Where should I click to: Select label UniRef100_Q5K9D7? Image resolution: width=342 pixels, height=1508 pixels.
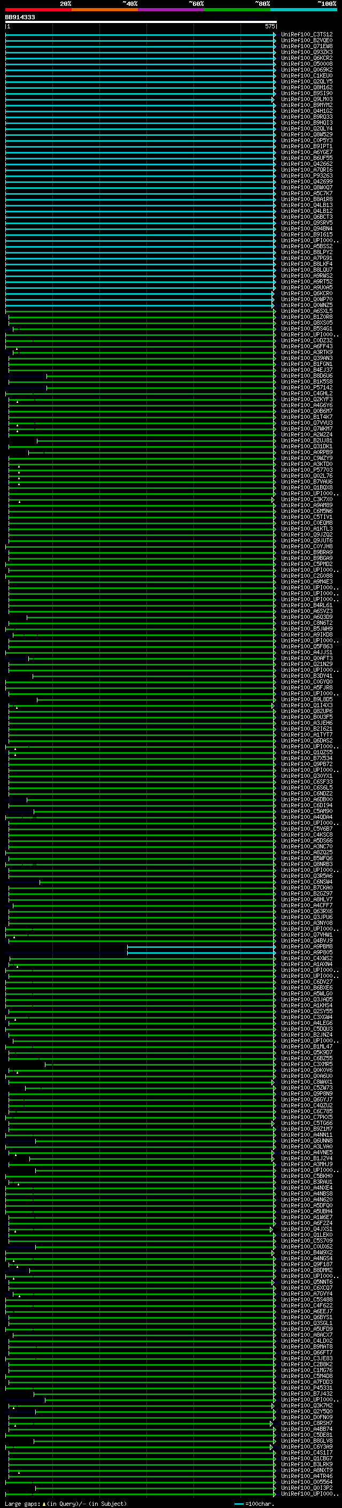(x=307, y=1053)
